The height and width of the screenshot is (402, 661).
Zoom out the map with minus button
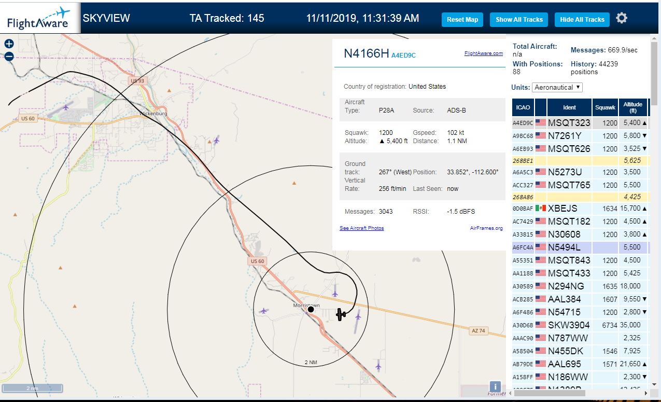pyautogui.click(x=9, y=57)
